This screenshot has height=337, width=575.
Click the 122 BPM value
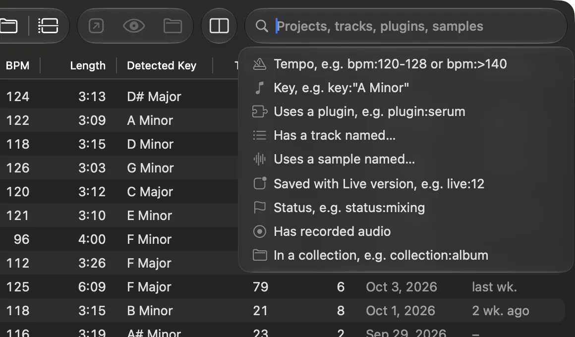click(18, 120)
